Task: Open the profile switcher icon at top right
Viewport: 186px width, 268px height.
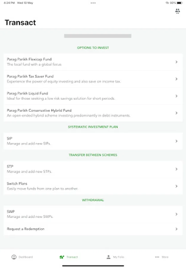Action: pos(178,11)
